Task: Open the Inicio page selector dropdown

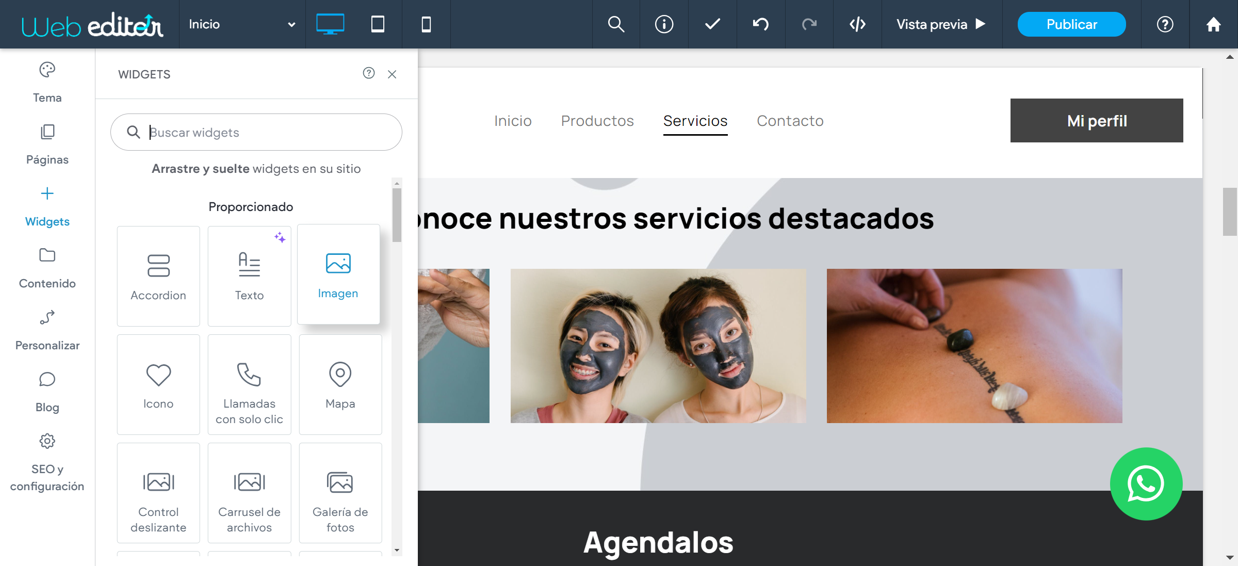Action: pos(242,24)
